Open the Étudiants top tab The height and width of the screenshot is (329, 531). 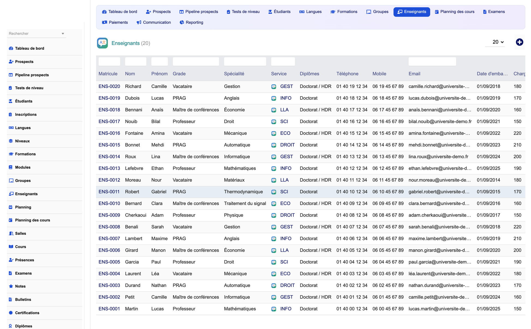(279, 12)
